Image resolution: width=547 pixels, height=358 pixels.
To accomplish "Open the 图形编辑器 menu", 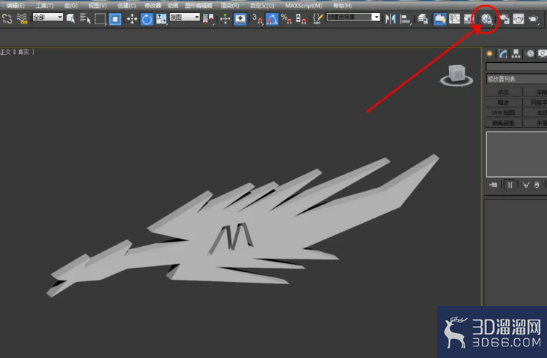I will (198, 6).
